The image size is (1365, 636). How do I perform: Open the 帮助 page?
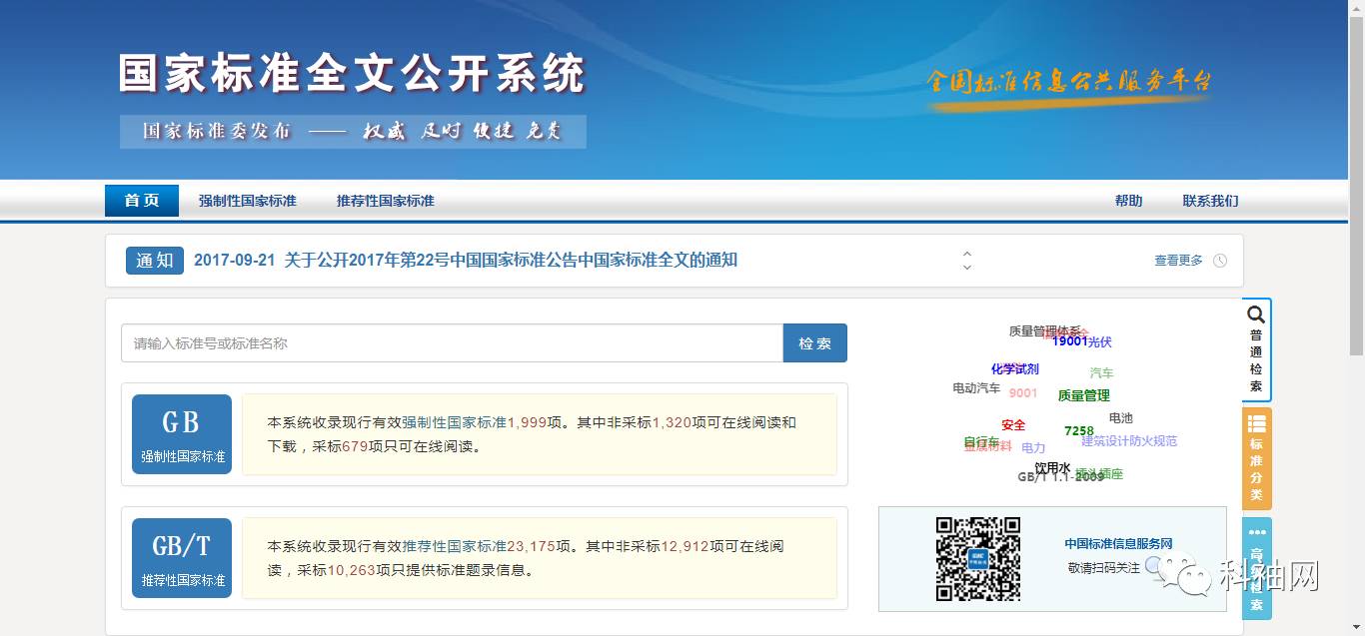click(x=1128, y=201)
